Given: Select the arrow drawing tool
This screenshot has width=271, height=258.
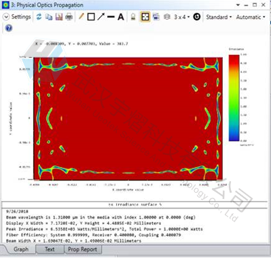Looking at the screenshot, I should point(101,17).
